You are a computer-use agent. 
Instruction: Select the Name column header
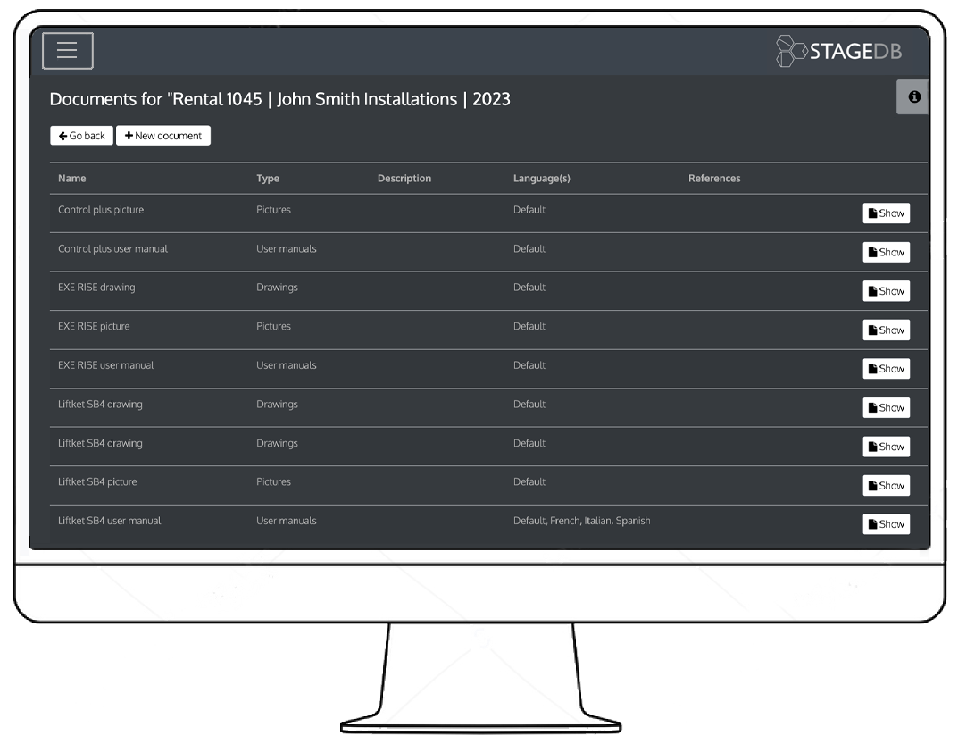pyautogui.click(x=72, y=179)
